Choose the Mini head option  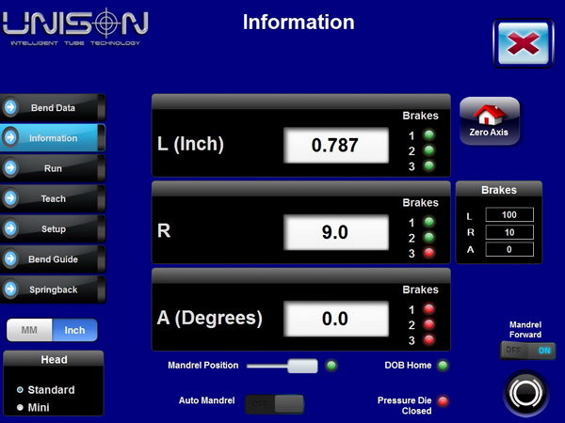click(21, 406)
